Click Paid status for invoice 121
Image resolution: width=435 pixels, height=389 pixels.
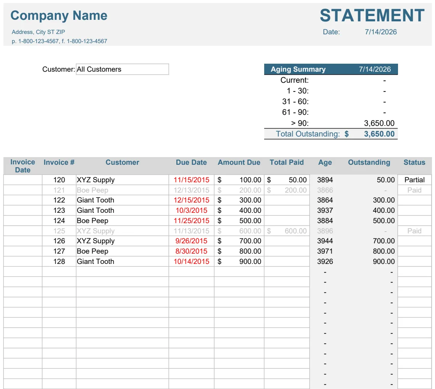(x=414, y=190)
